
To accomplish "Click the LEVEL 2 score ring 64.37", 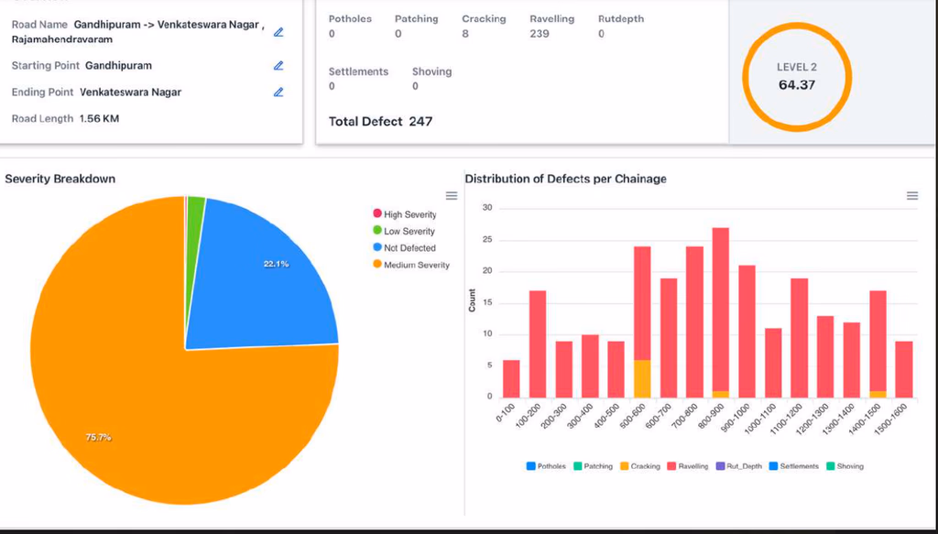I will 797,77.
